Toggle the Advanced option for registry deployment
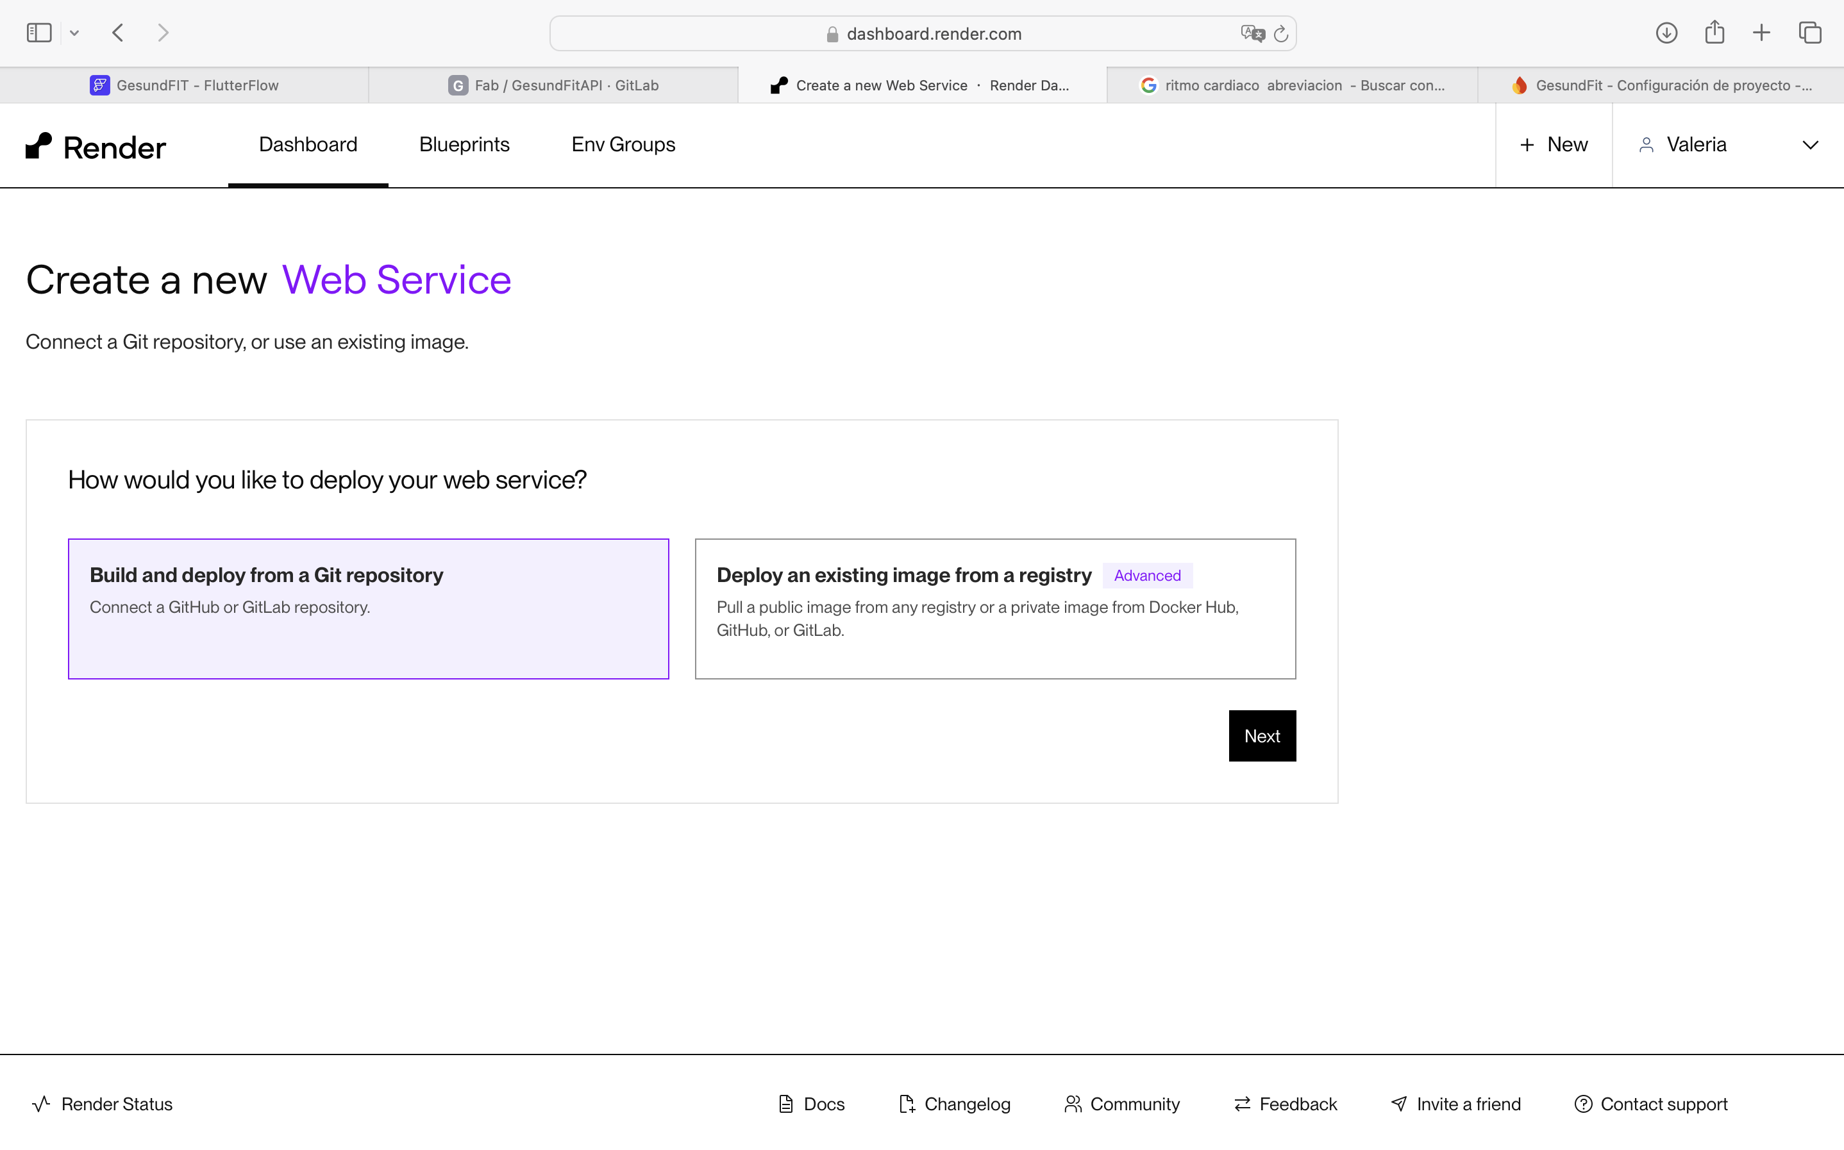The height and width of the screenshot is (1150, 1844). point(1146,575)
